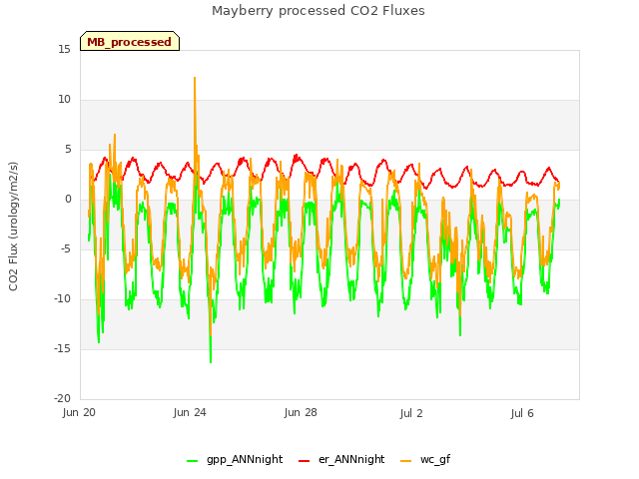Screen dimensions: 639x479
Task: Click the green gpp_ANNnight legend color marker
Action: click(192, 461)
